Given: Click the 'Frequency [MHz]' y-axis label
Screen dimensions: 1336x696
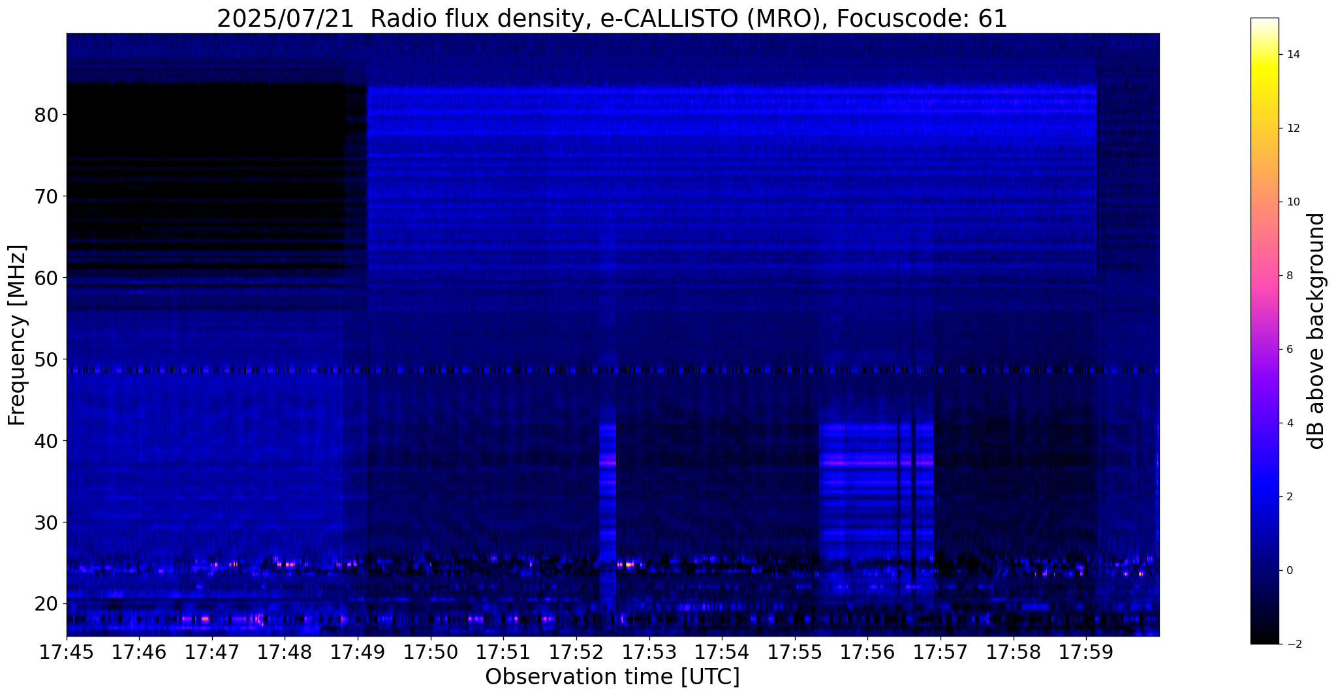Looking at the screenshot, I should pos(18,335).
